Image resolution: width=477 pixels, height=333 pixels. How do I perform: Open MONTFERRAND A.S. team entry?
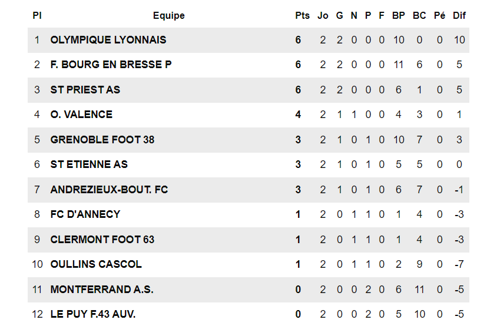tap(102, 290)
